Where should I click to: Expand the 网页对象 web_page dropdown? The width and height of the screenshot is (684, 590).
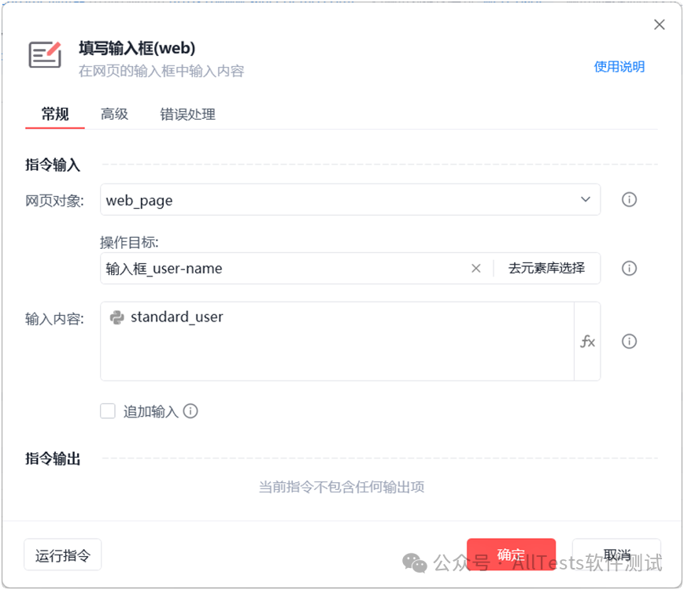350,200
